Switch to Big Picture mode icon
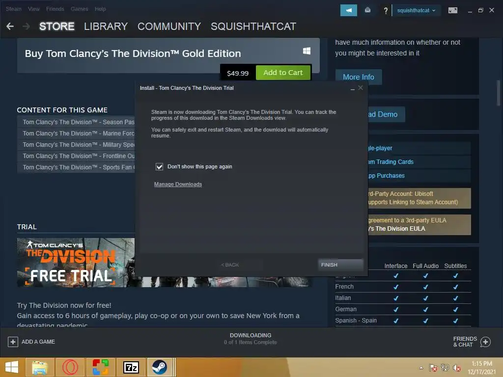The height and width of the screenshot is (377, 503). (452, 10)
